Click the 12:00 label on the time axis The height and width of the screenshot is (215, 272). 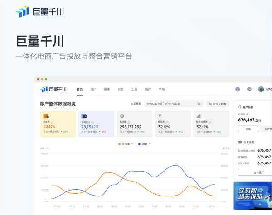[141, 206]
